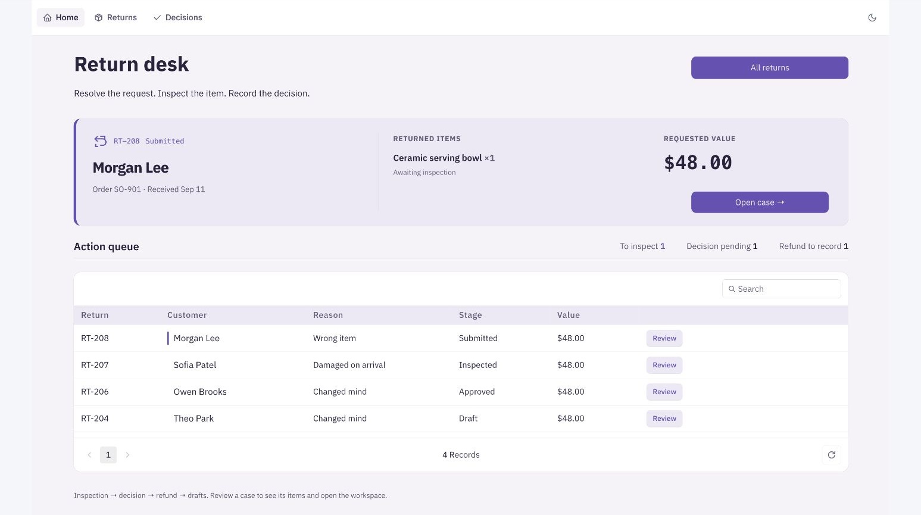Open the Home tab

[61, 17]
